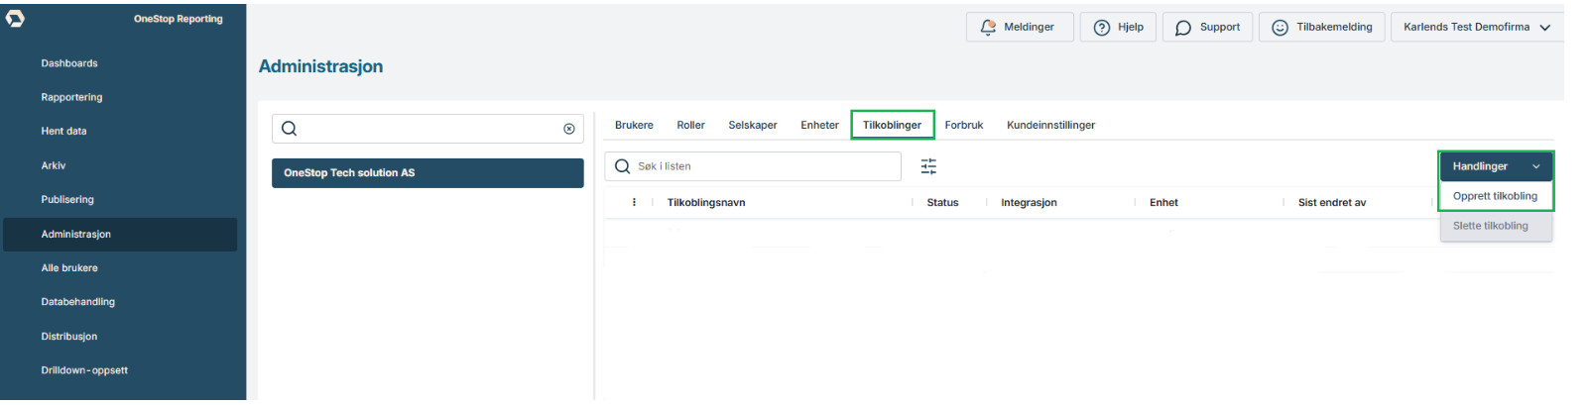Focus the Søk i listen field
1589x405 pixels.
[x=753, y=166]
